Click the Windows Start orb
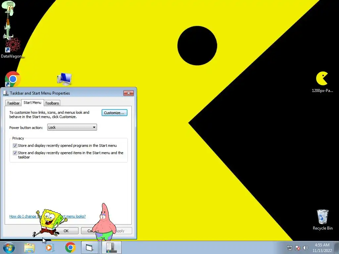The image size is (339, 254). click(x=9, y=247)
